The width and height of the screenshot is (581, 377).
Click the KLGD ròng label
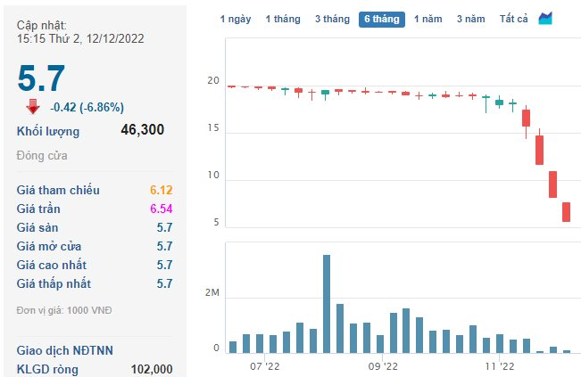(x=47, y=369)
